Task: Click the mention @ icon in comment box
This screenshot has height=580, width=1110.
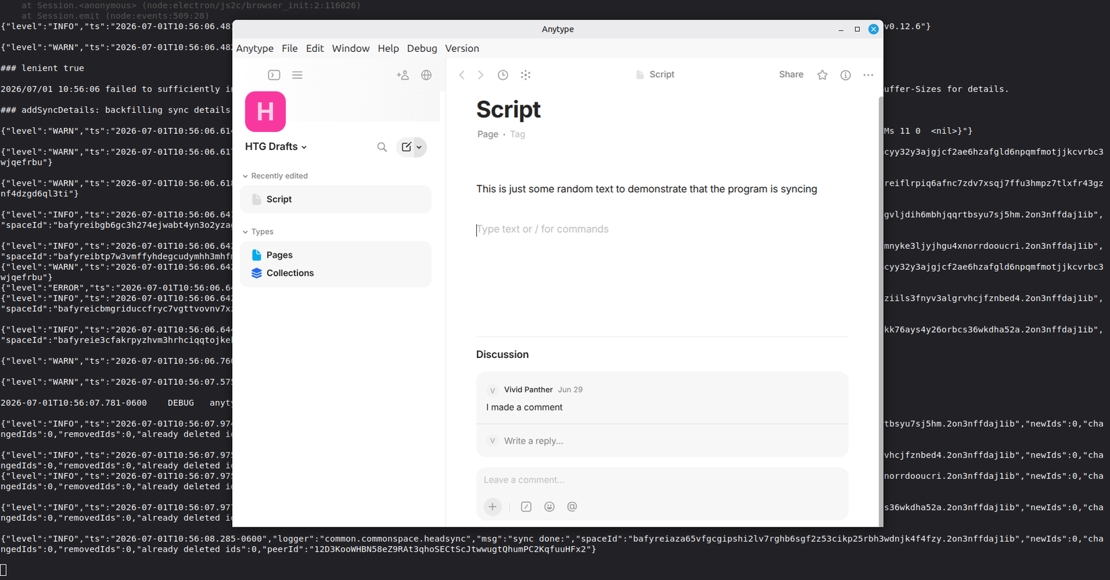Action: tap(572, 507)
